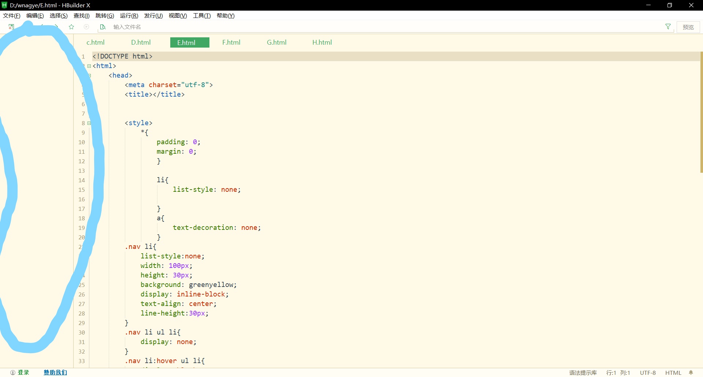
Task: Click the DOCTYPE html line of code
Action: pos(122,56)
